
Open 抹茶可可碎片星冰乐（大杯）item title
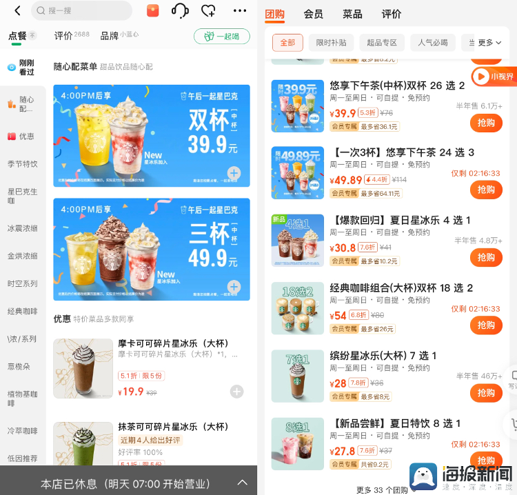click(174, 427)
